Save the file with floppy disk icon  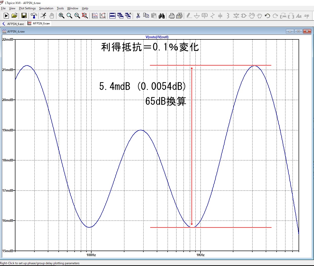24,16
